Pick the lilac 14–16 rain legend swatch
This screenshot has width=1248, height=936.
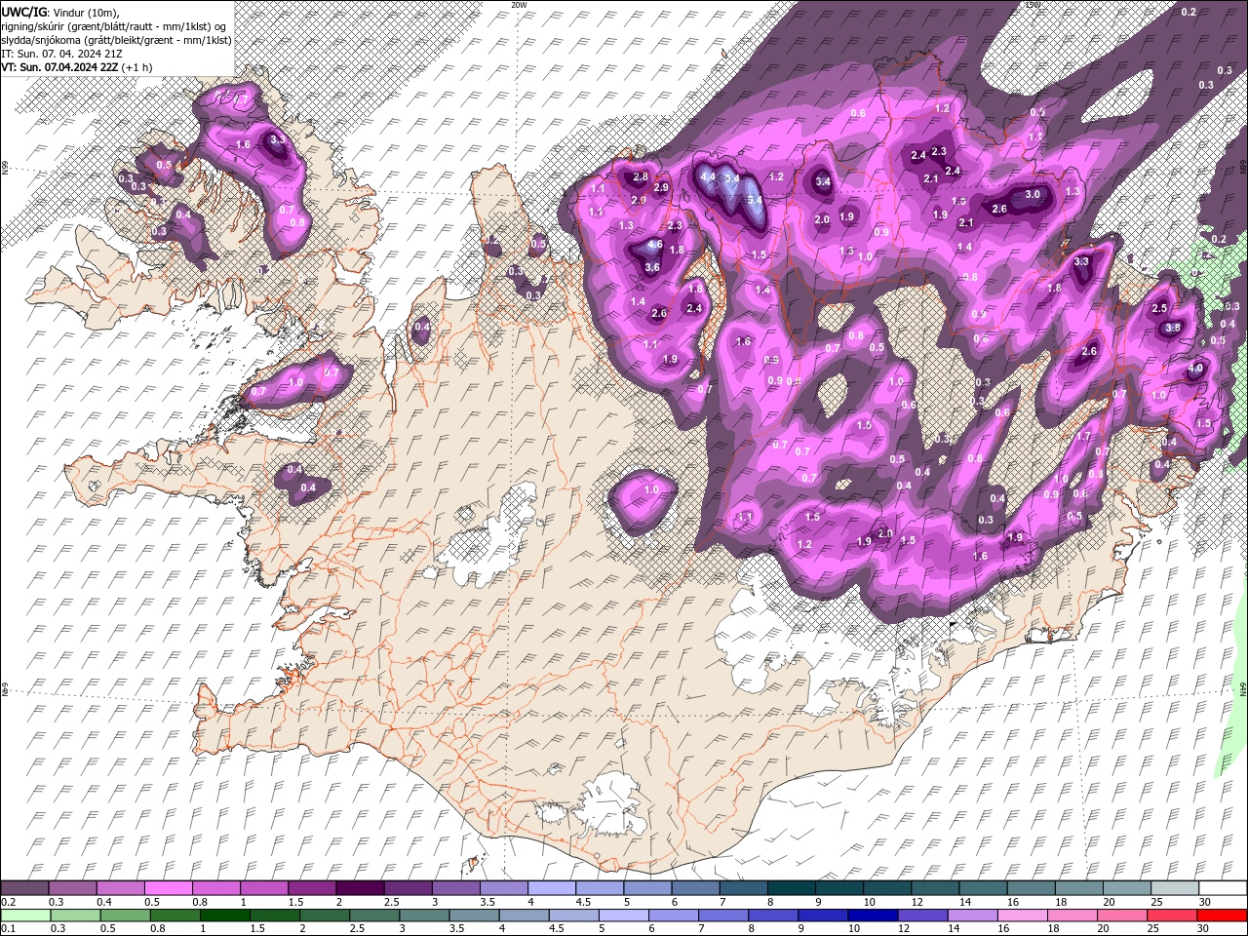coord(973,916)
